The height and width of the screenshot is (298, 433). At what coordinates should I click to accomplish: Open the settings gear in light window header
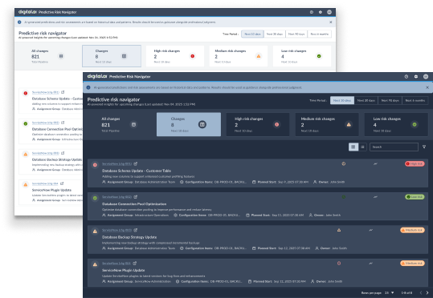click(320, 12)
